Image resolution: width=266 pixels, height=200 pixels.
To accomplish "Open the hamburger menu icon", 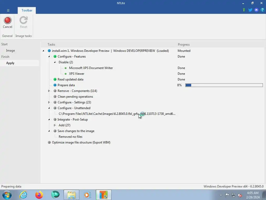I will [x=8, y=10].
